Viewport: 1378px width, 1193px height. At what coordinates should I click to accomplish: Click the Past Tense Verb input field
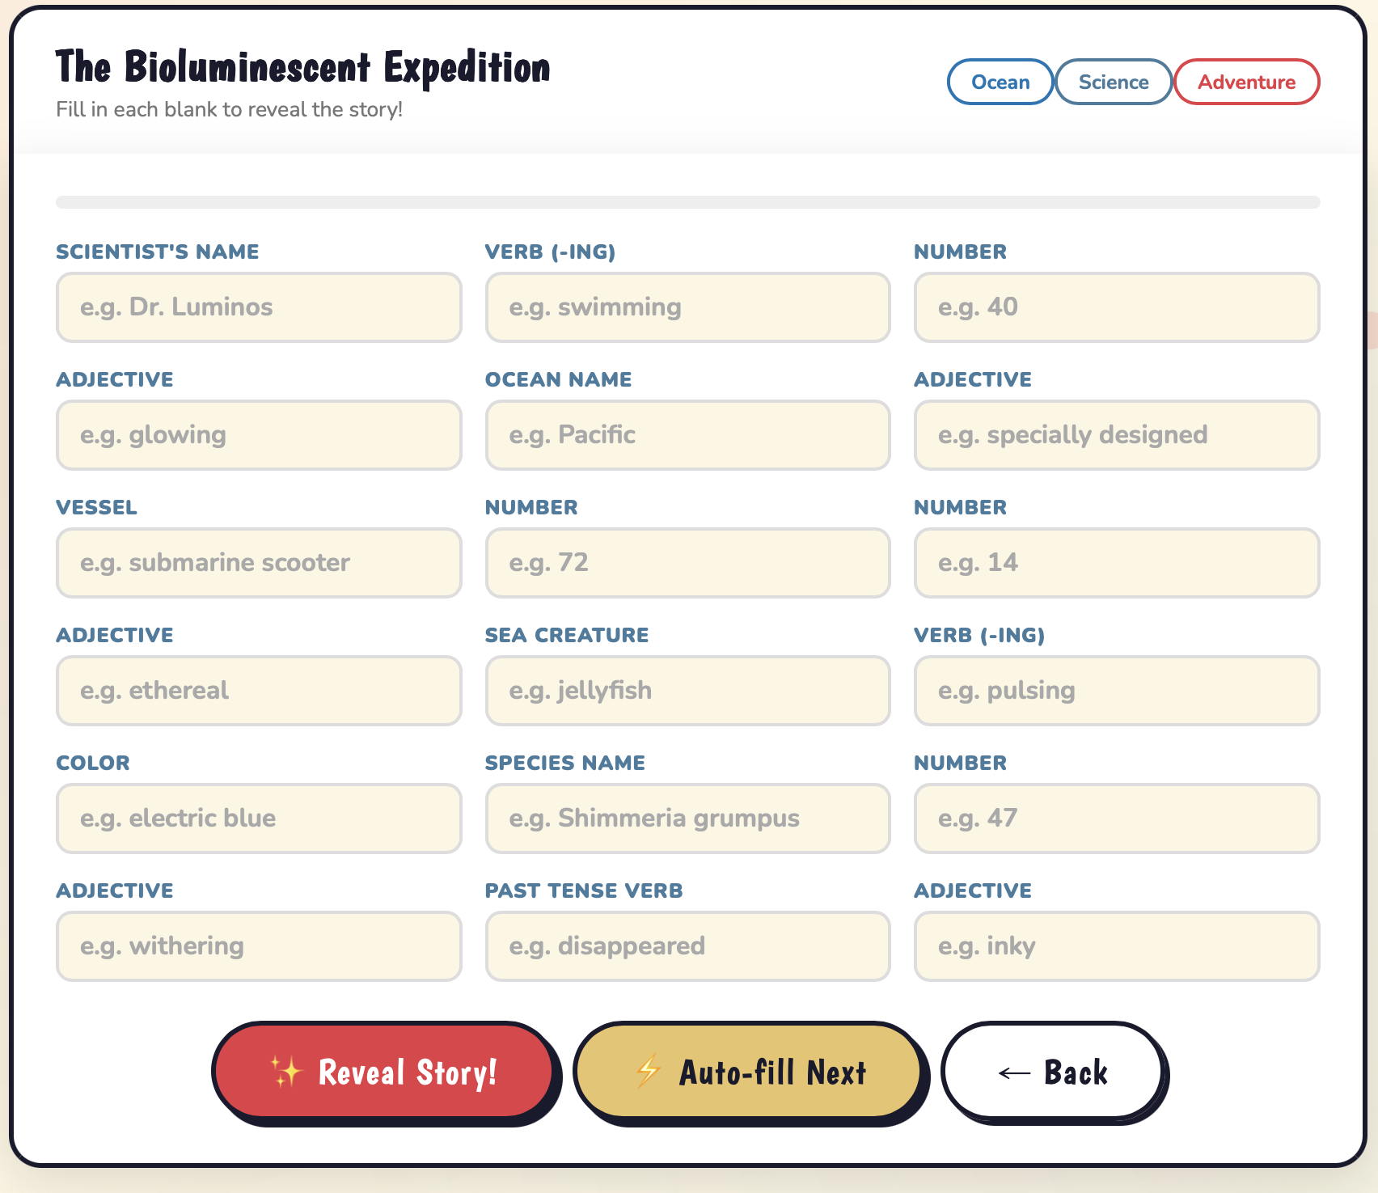click(x=687, y=946)
